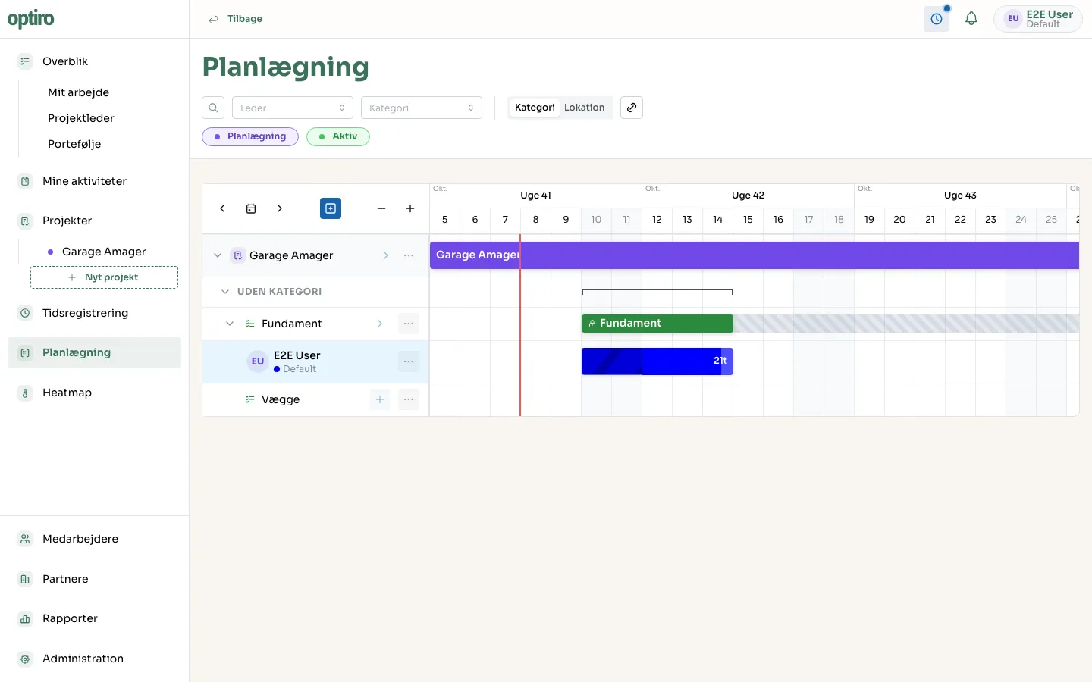Click the Tilbage back link
This screenshot has width=1092, height=682.
236,19
